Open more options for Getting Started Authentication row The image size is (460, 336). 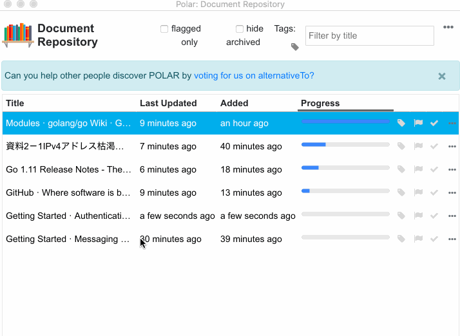point(452,216)
